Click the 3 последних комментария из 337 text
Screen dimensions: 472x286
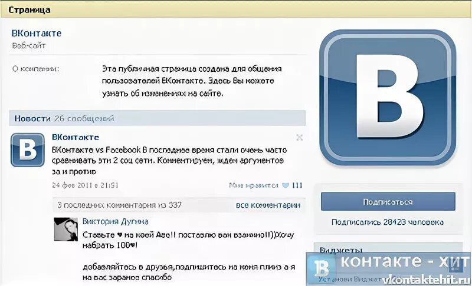click(120, 205)
